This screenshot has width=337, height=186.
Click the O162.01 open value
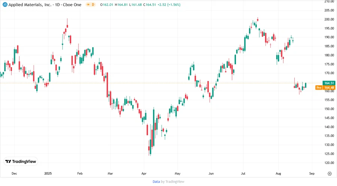[106, 4]
